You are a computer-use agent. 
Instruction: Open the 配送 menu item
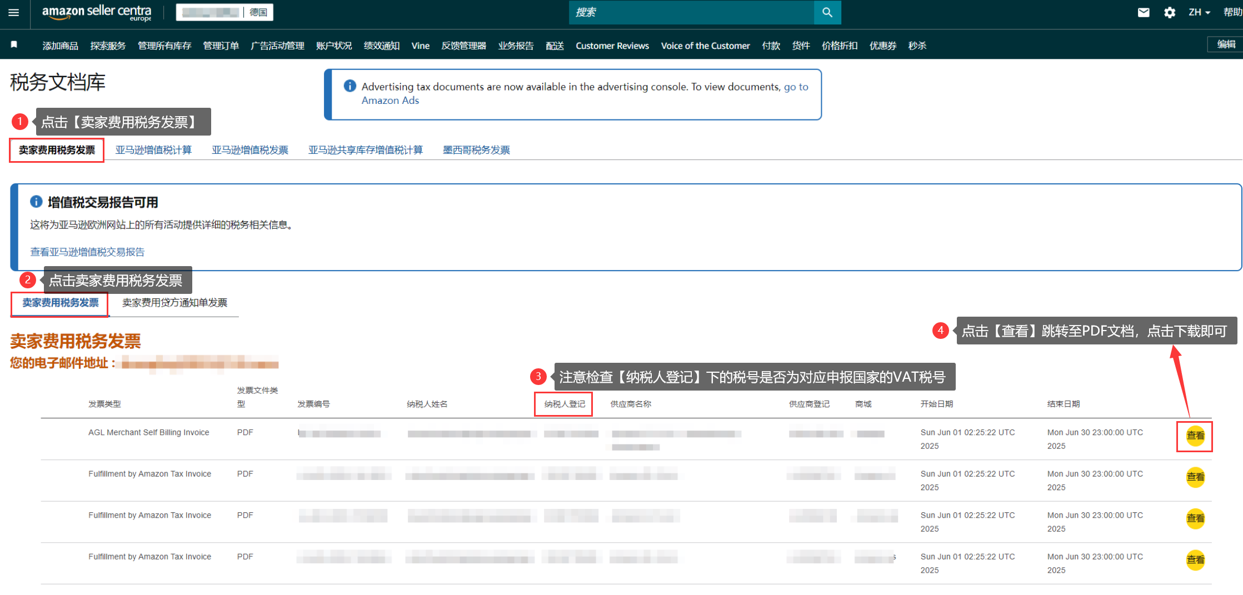[x=555, y=46]
